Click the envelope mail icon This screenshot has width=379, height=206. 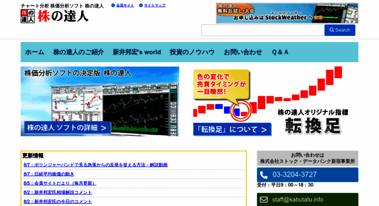pyautogui.click(x=264, y=200)
